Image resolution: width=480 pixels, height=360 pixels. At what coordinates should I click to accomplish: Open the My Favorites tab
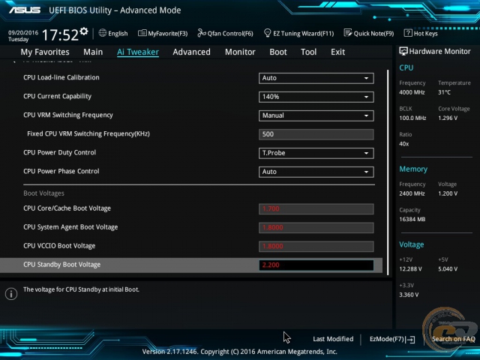[45, 52]
